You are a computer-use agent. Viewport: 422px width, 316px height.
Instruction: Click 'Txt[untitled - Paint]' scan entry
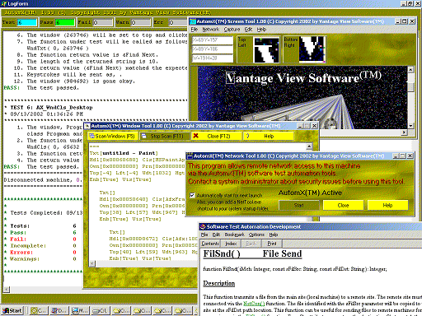pos(124,153)
